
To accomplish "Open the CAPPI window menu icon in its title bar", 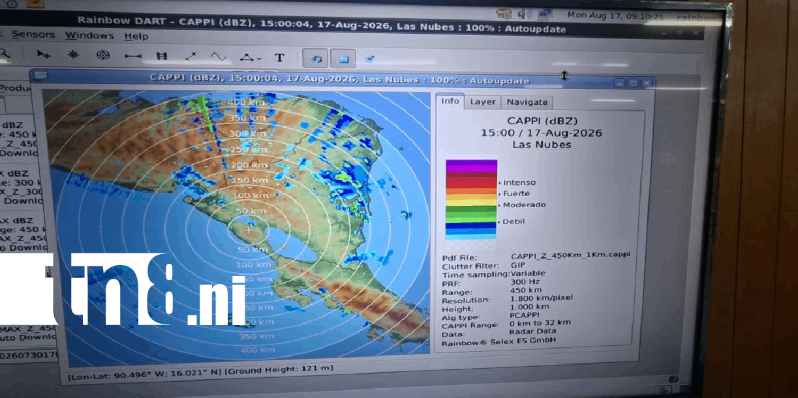I will 40,76.
